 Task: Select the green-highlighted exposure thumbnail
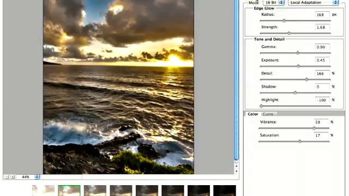pos(69,191)
